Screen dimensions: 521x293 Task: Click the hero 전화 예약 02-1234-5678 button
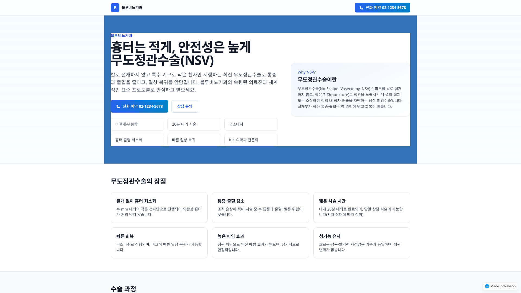coord(139,106)
